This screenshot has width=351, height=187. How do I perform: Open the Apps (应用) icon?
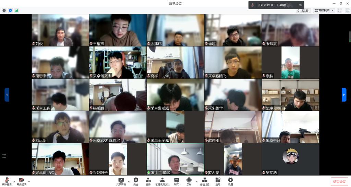click(218, 181)
